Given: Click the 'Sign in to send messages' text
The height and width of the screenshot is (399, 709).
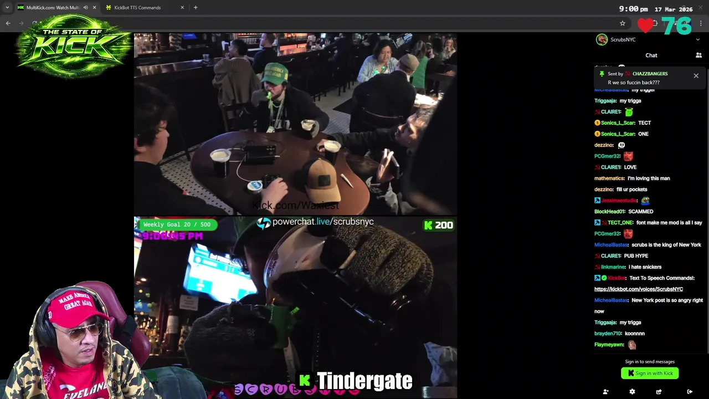Looking at the screenshot, I should click(x=650, y=362).
